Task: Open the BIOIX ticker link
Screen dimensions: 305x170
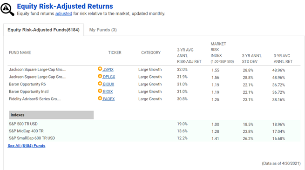Action: pos(108,92)
